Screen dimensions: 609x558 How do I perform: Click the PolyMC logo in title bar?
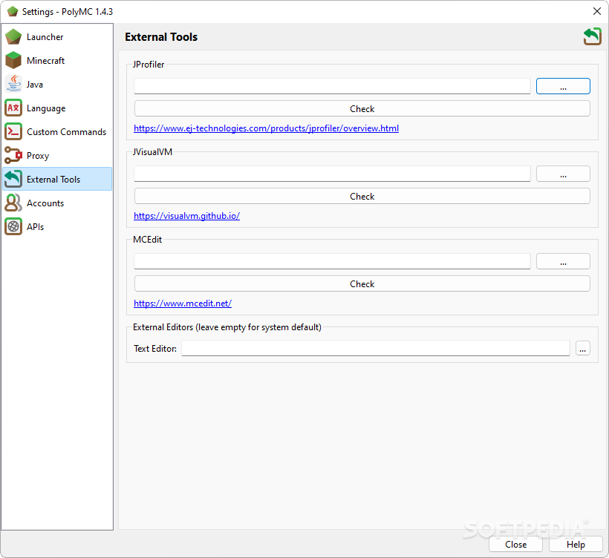pyautogui.click(x=13, y=12)
